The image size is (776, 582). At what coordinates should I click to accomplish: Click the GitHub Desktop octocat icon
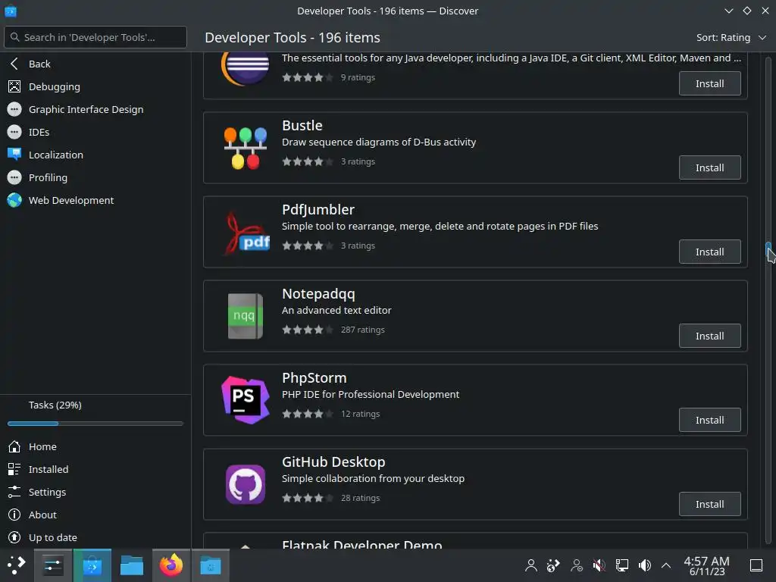(245, 484)
